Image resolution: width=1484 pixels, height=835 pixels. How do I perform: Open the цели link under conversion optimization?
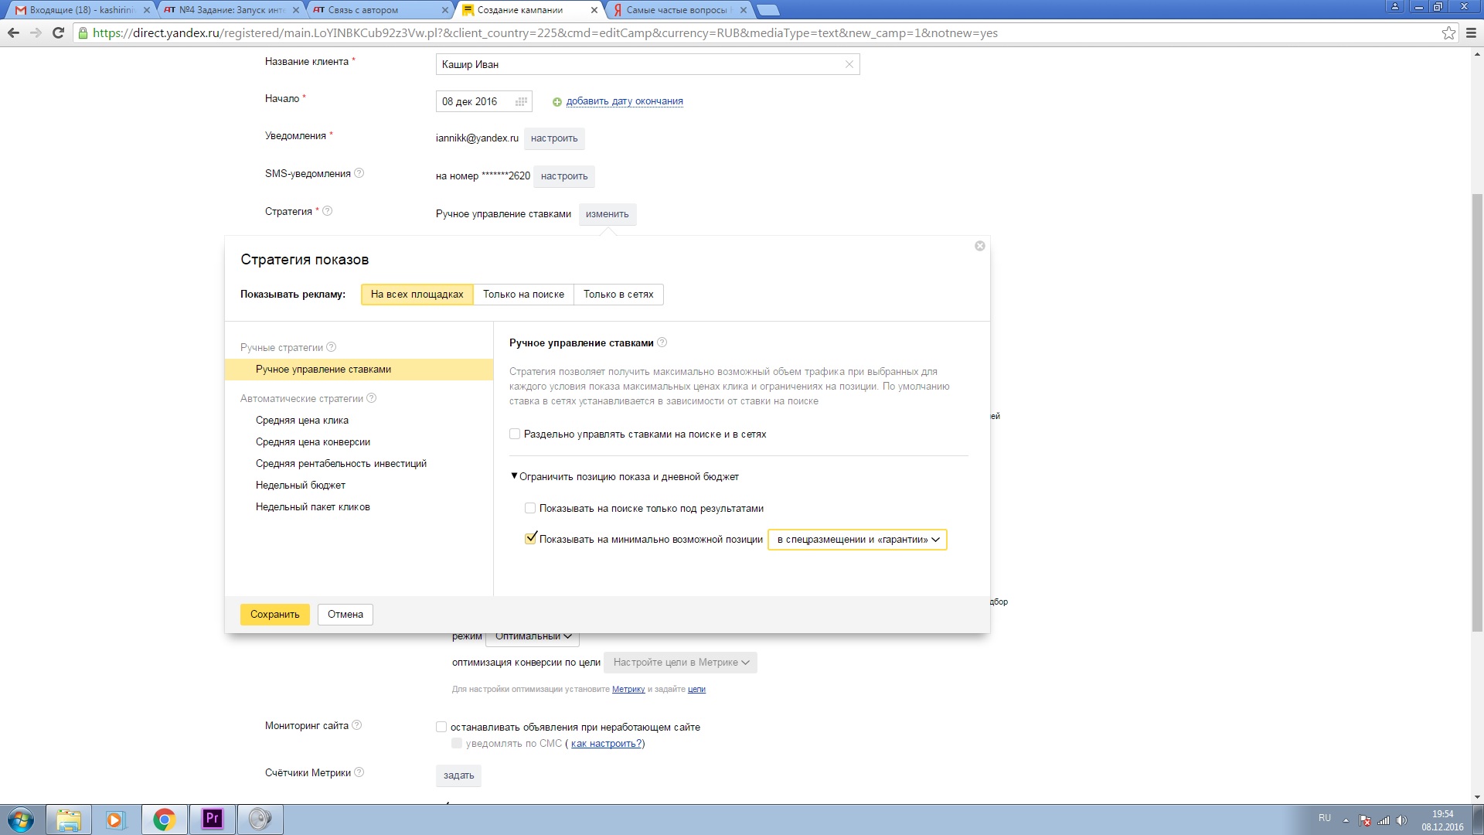(696, 689)
